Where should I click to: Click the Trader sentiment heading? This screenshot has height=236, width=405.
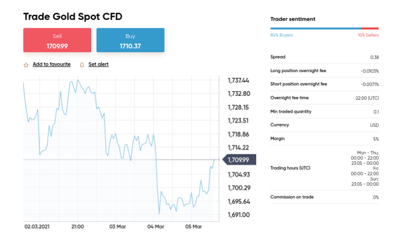(293, 19)
